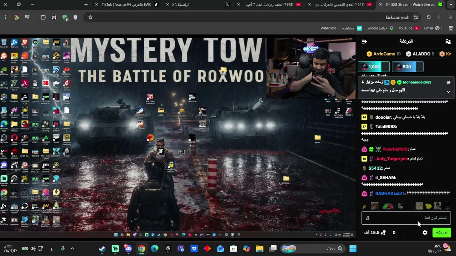Open Copilot from the taskbar

point(247,249)
